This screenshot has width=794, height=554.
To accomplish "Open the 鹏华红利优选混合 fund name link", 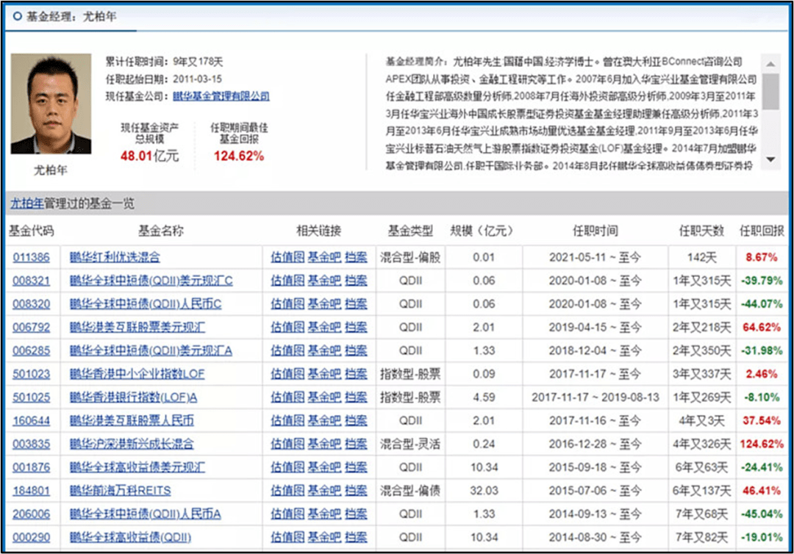I will click(115, 257).
